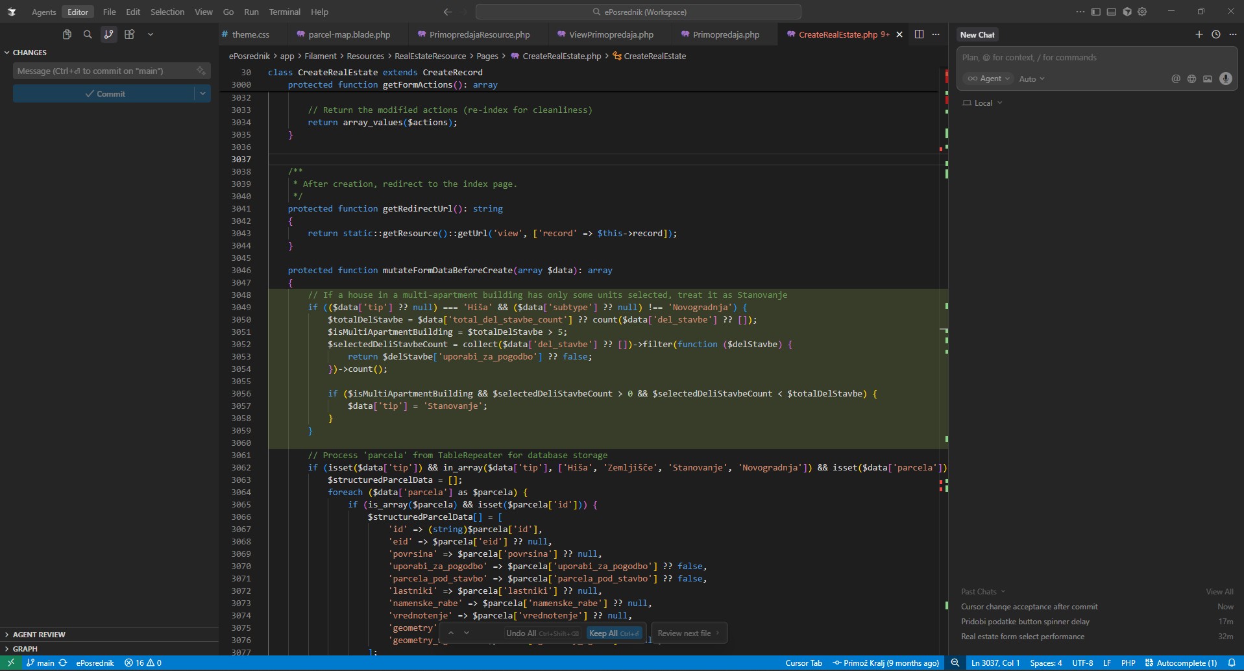Attach an image to the chat
This screenshot has height=671, width=1244.
click(1207, 79)
